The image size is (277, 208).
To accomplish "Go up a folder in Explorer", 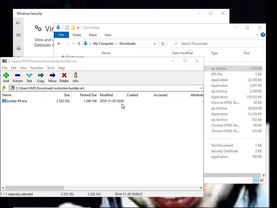I will pyautogui.click(x=79, y=44).
